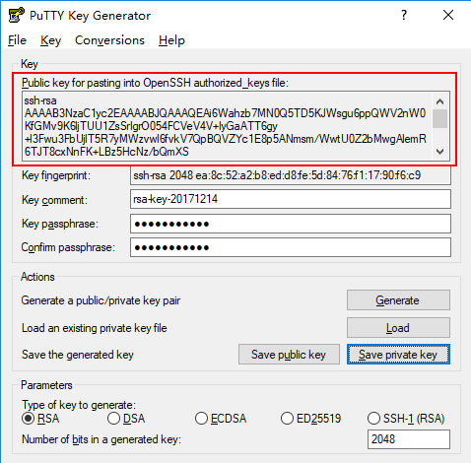Click the PuTTY Key Generator title icon
Viewport: 471px width, 463px height.
(x=17, y=15)
